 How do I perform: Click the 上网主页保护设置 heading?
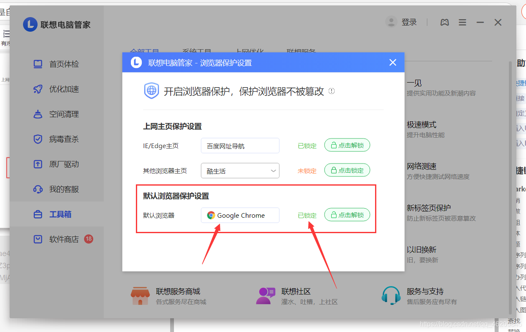pos(172,126)
